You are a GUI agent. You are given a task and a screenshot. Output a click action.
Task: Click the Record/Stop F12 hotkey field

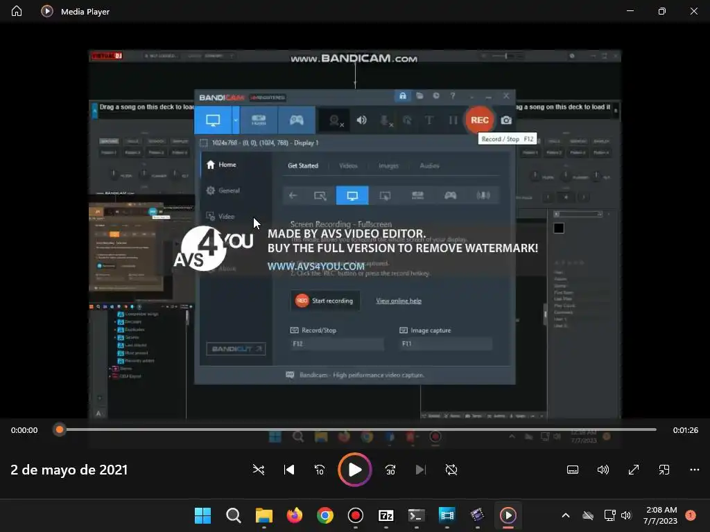click(337, 344)
